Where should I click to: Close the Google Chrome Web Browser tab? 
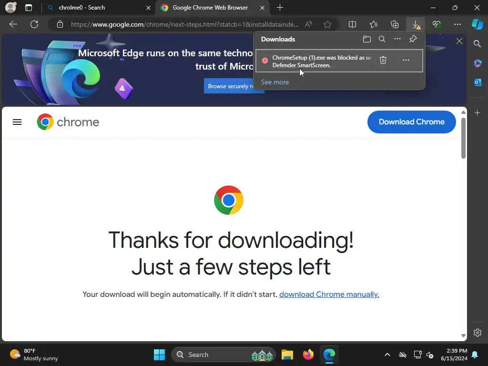point(263,8)
